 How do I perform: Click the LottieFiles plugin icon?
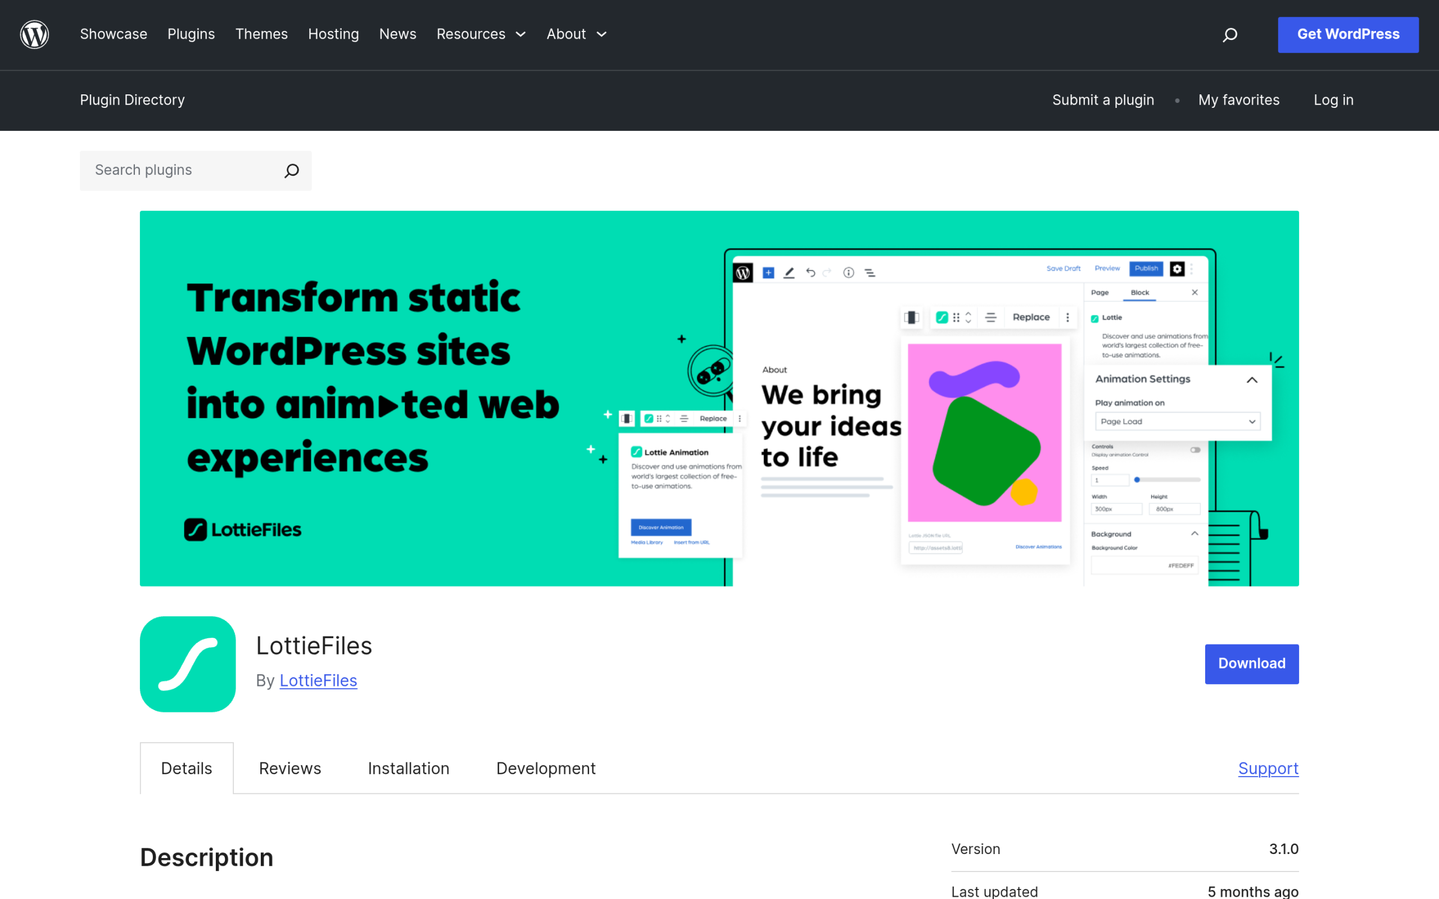(188, 664)
